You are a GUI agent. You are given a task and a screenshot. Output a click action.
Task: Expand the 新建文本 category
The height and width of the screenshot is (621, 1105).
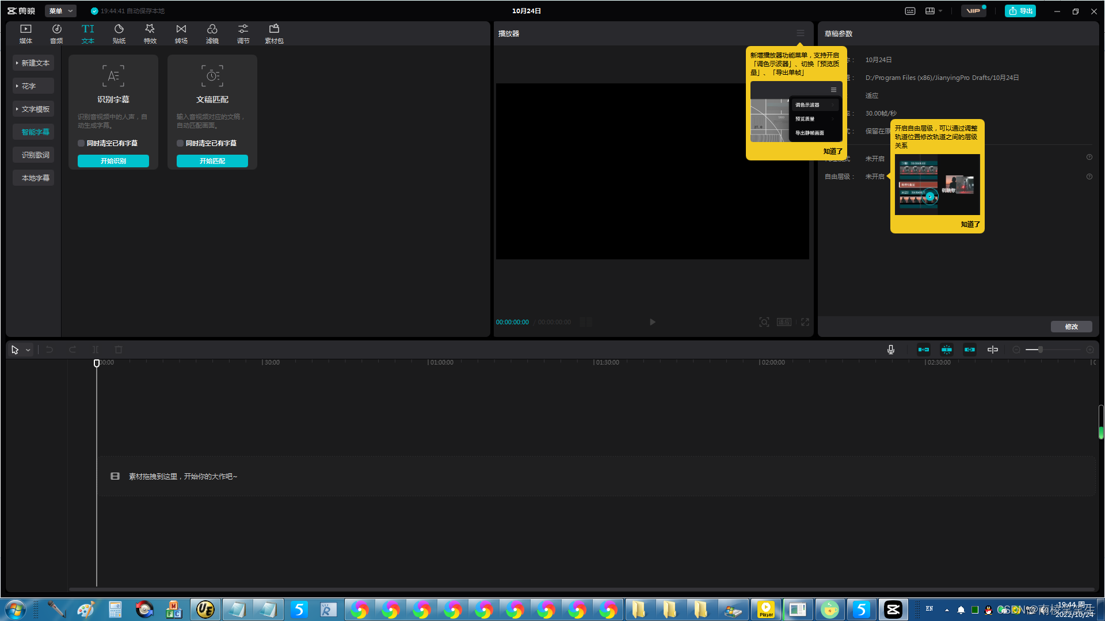coord(33,63)
